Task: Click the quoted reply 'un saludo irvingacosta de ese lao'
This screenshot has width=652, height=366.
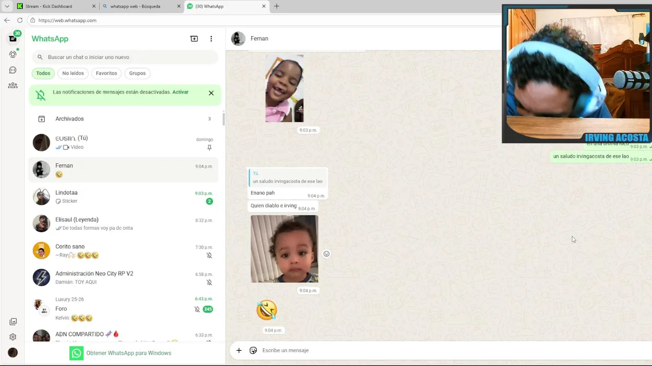Action: [x=287, y=178]
